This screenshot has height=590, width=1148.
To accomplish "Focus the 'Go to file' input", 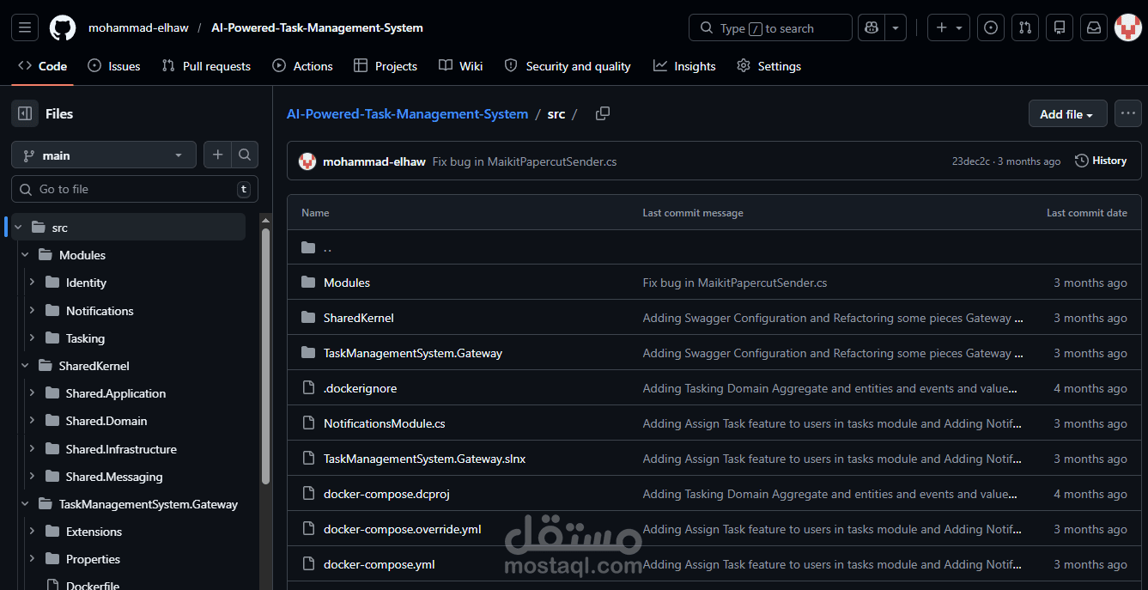I will [x=135, y=189].
